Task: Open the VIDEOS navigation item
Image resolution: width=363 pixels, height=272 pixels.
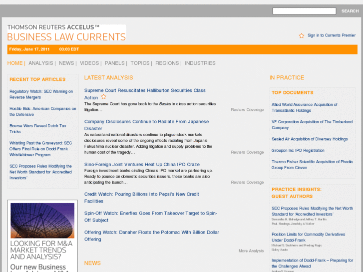Action: tap(89, 63)
